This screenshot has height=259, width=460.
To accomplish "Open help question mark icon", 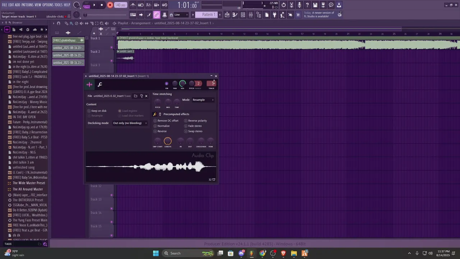I will coord(307,5).
